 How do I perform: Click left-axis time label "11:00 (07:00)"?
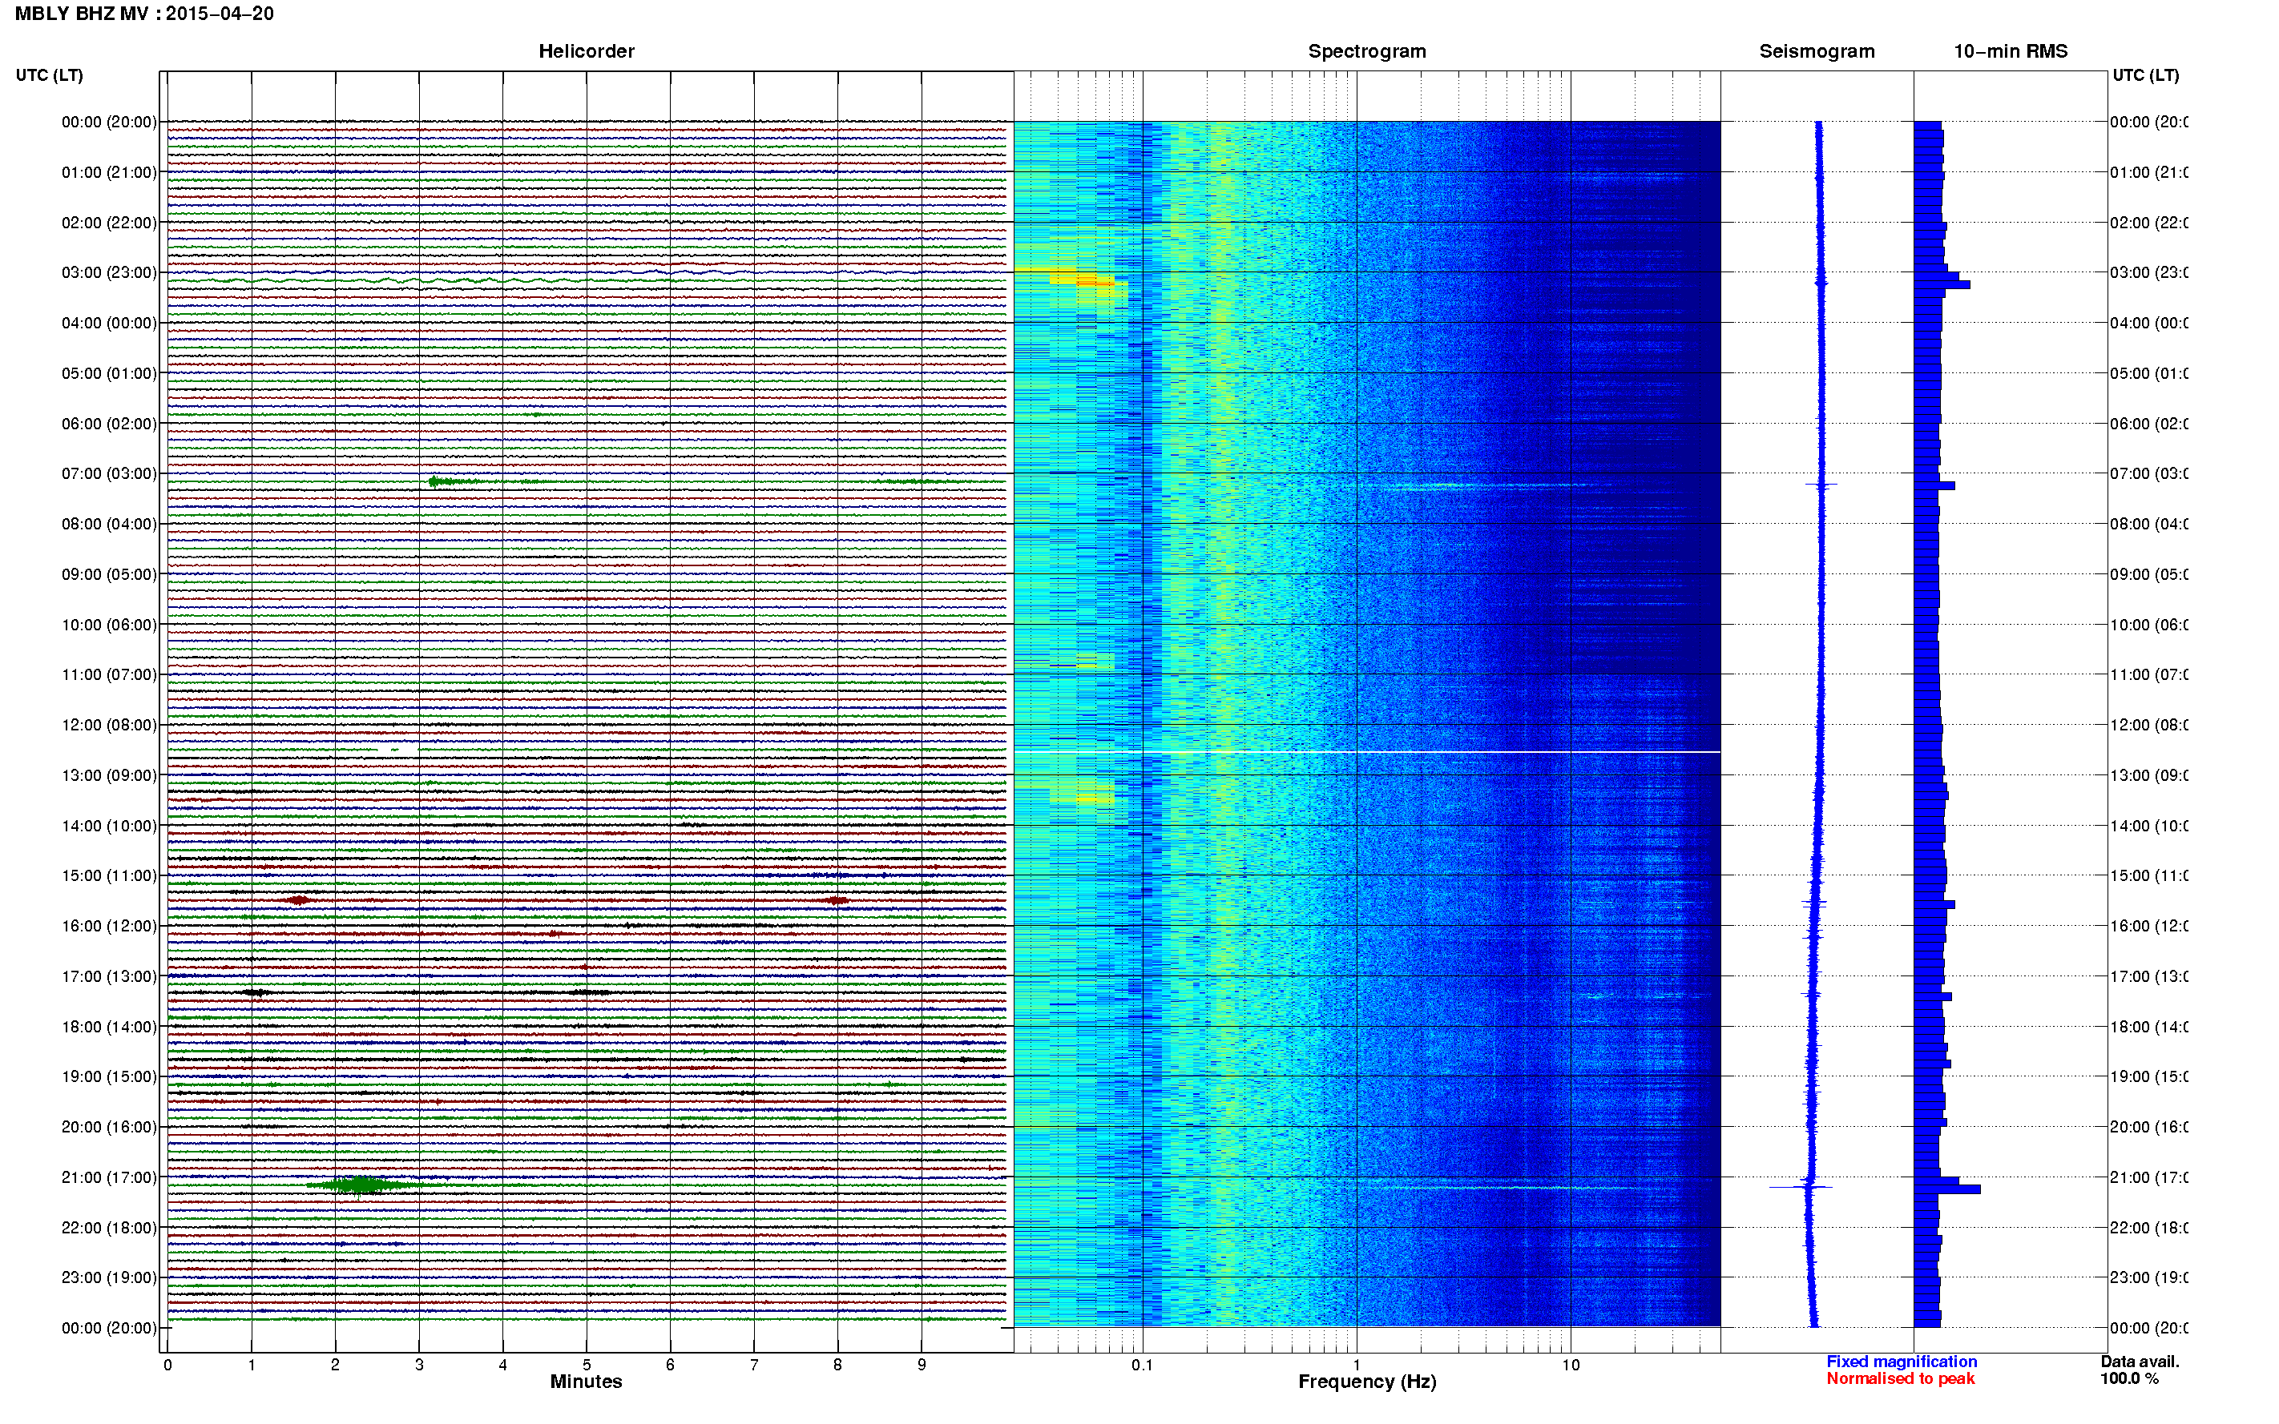(x=109, y=674)
